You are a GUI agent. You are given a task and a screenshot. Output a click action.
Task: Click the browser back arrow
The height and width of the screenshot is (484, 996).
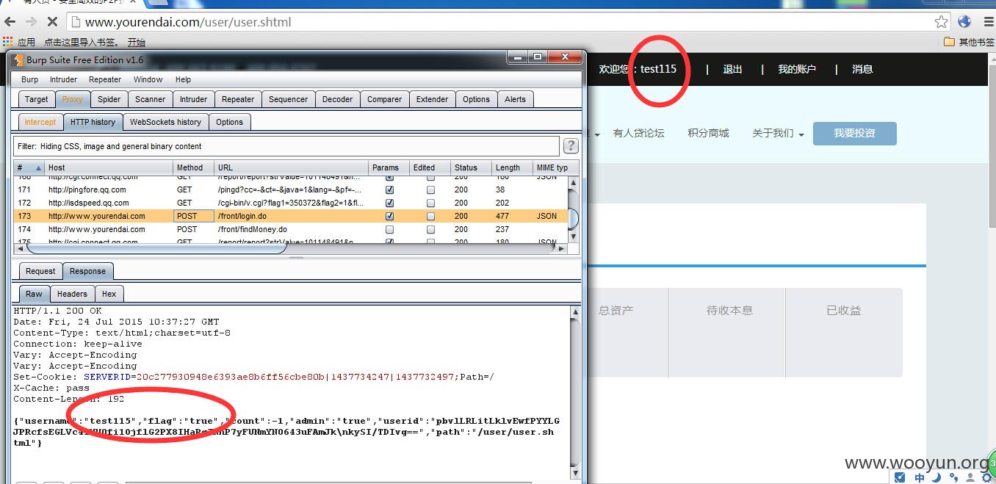click(x=10, y=22)
